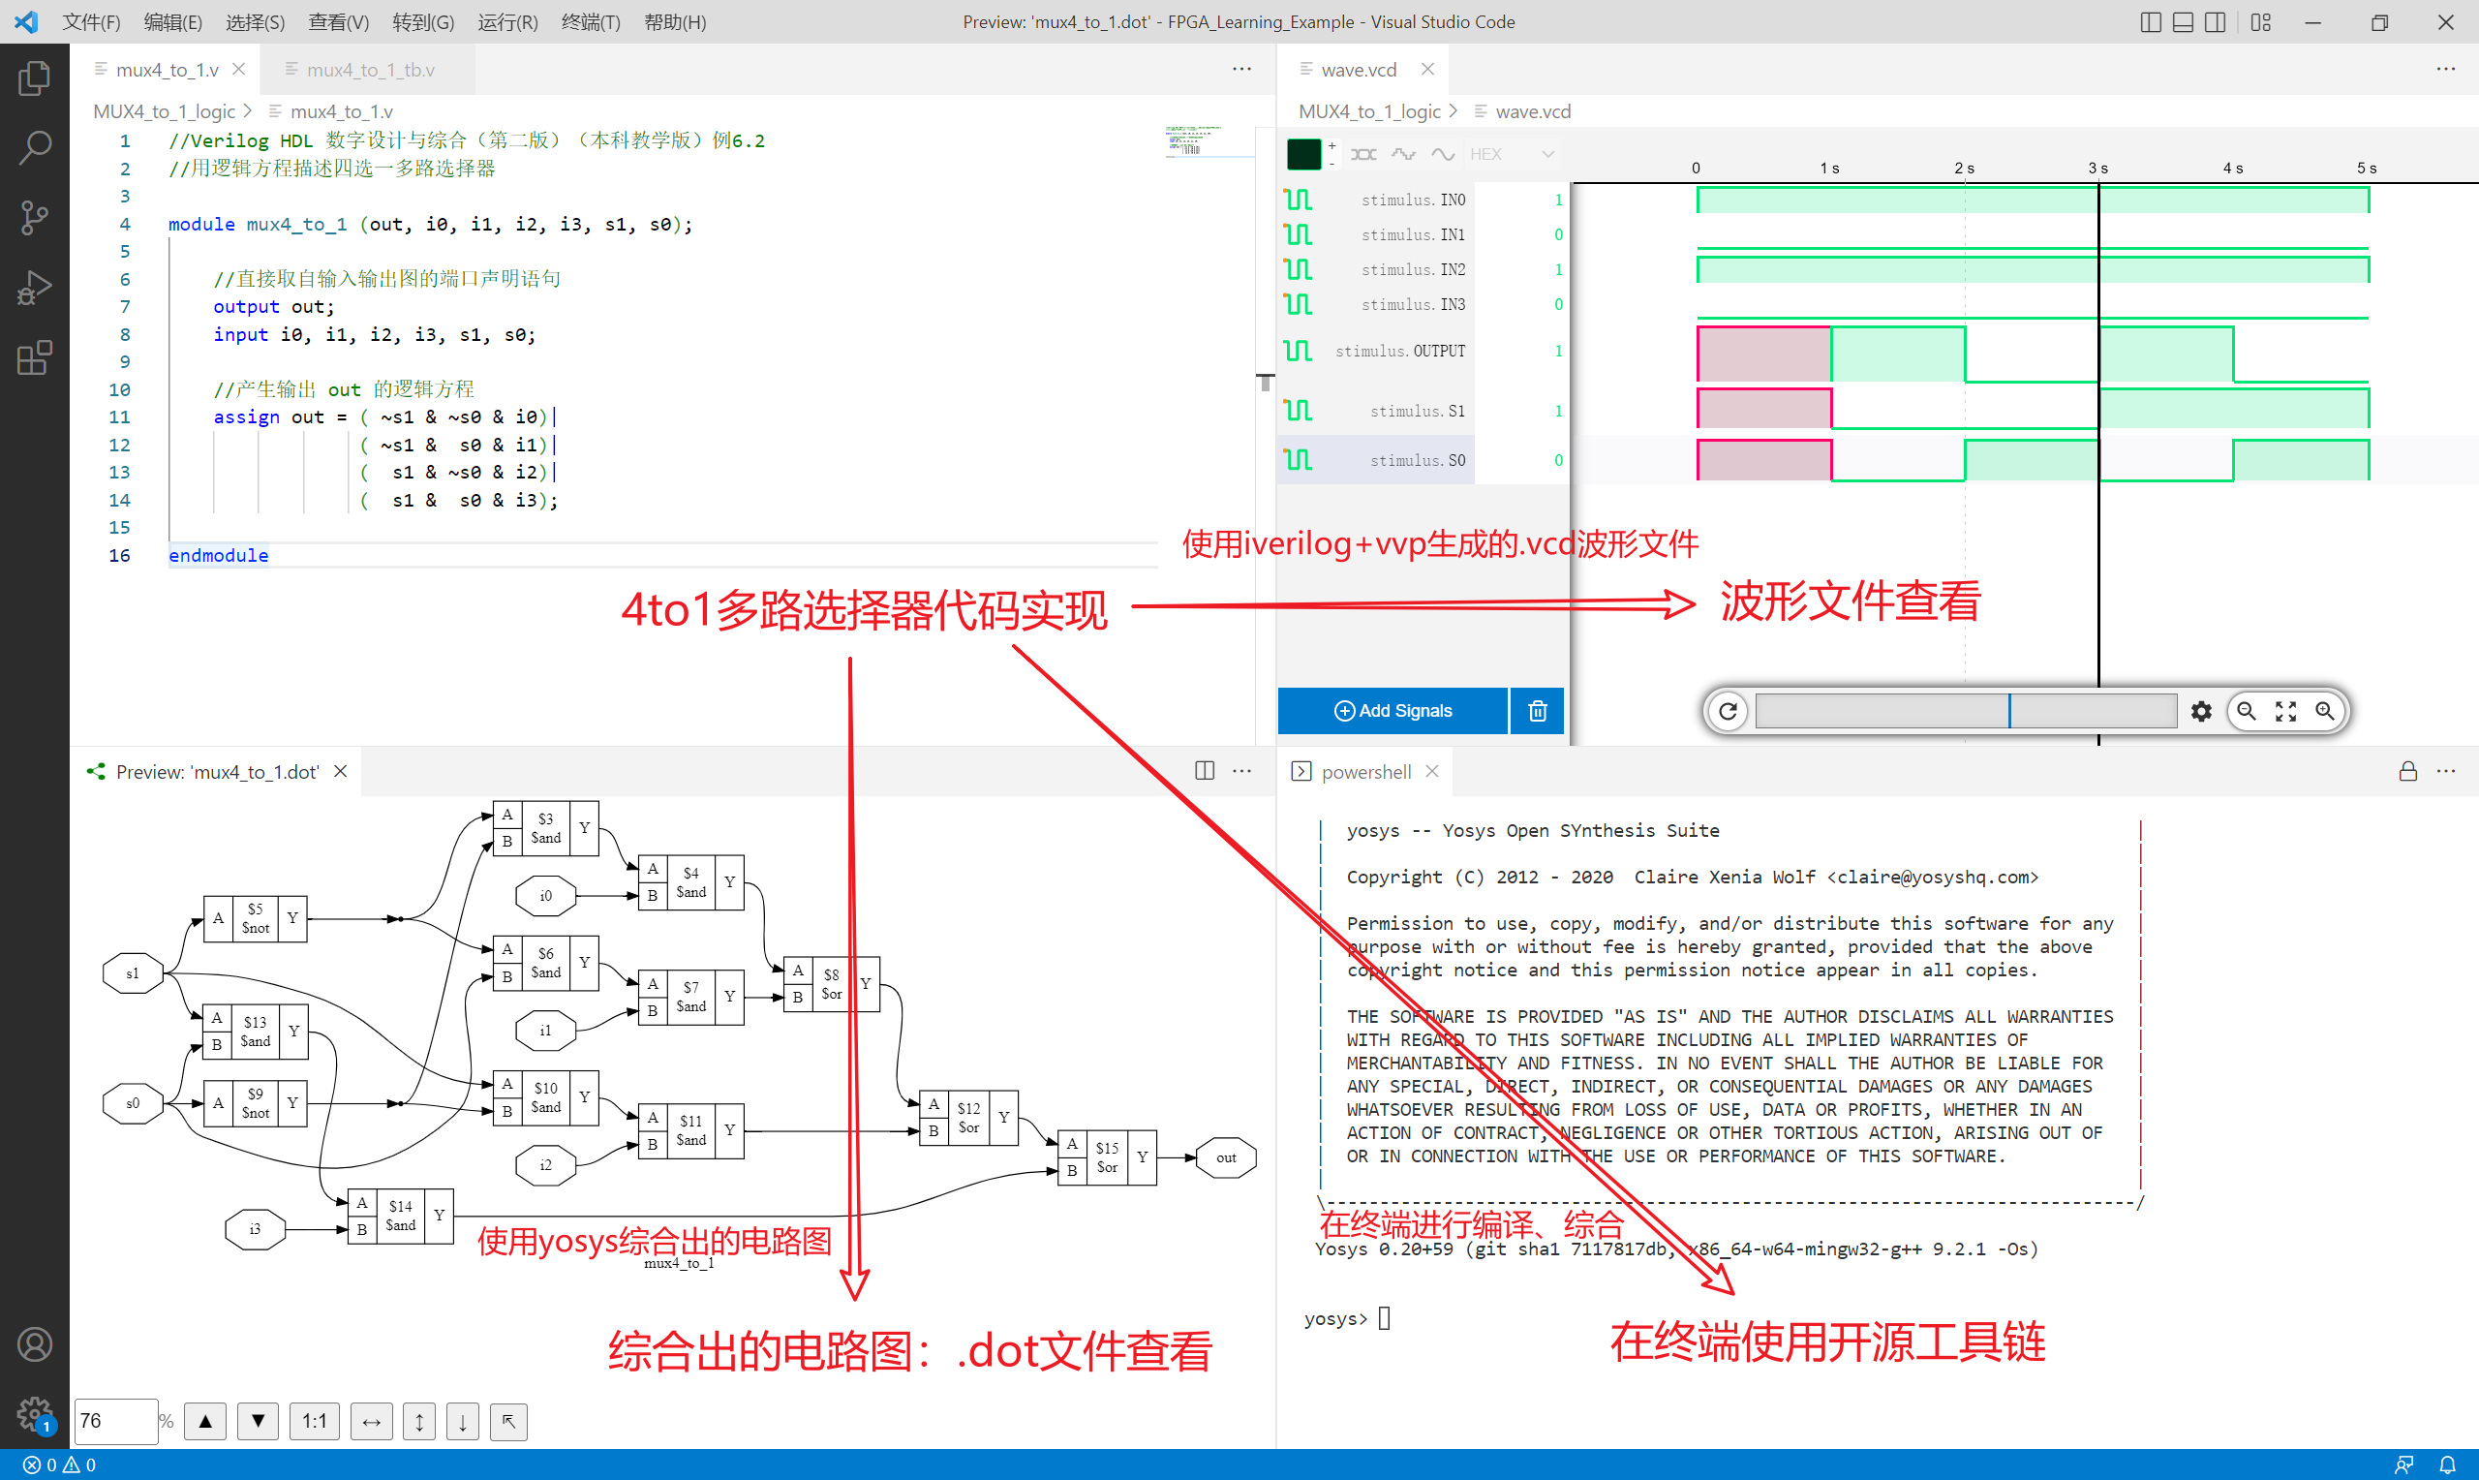Open the 查看(V) menu

338,22
